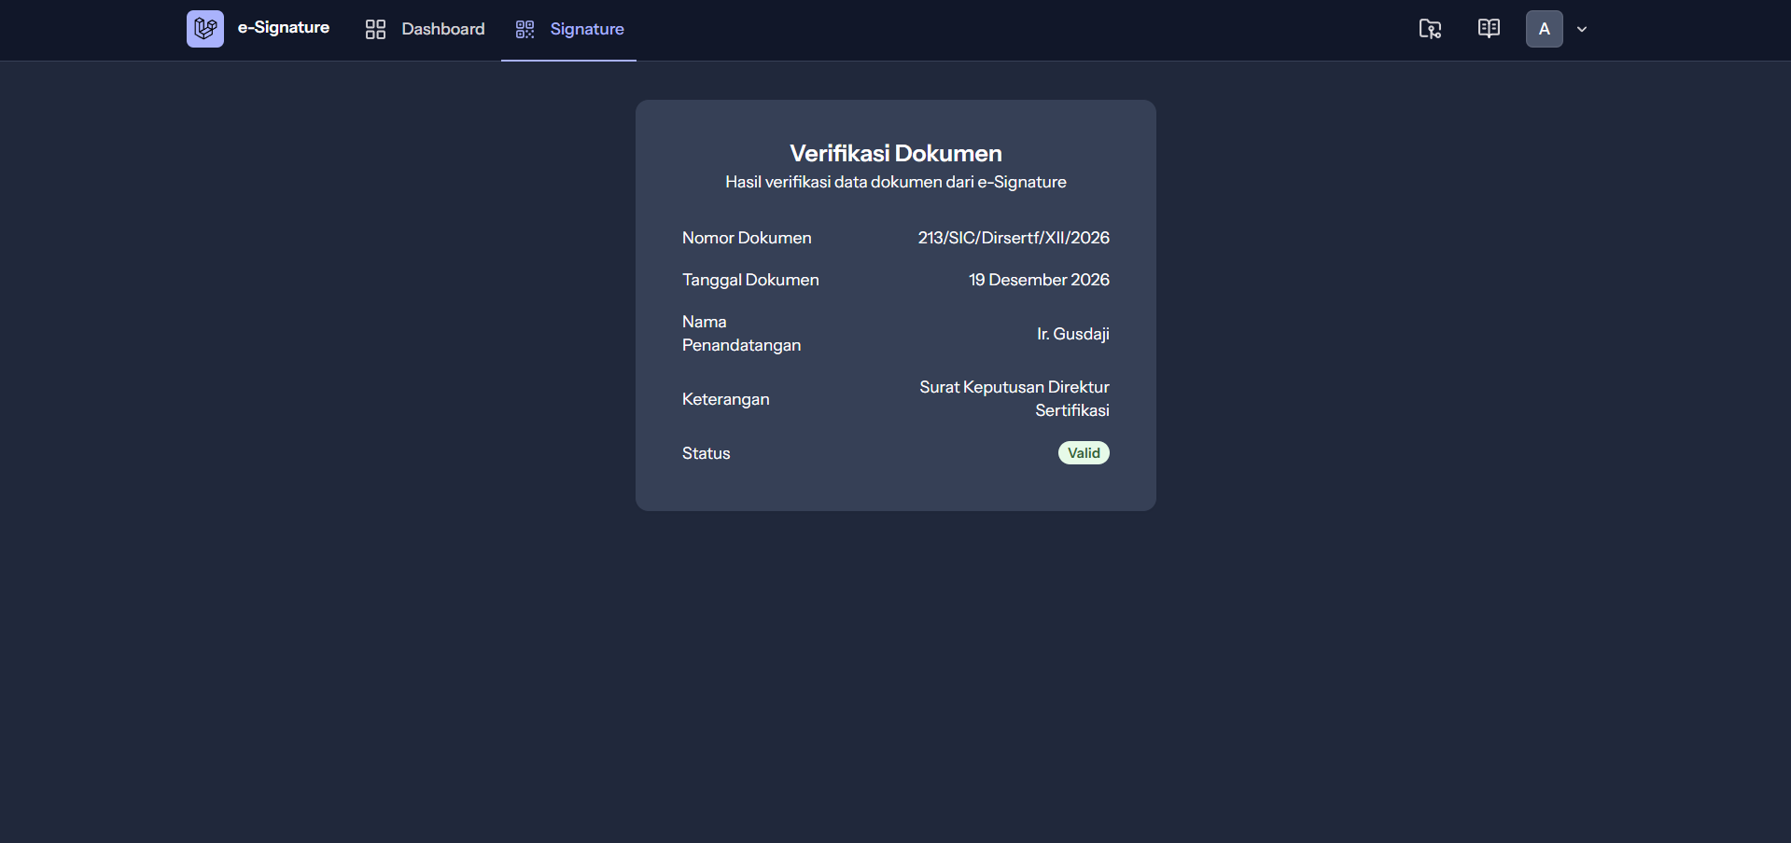Click the Hasil verifikasi data dokumen subtitle
1791x843 pixels.
(x=895, y=183)
